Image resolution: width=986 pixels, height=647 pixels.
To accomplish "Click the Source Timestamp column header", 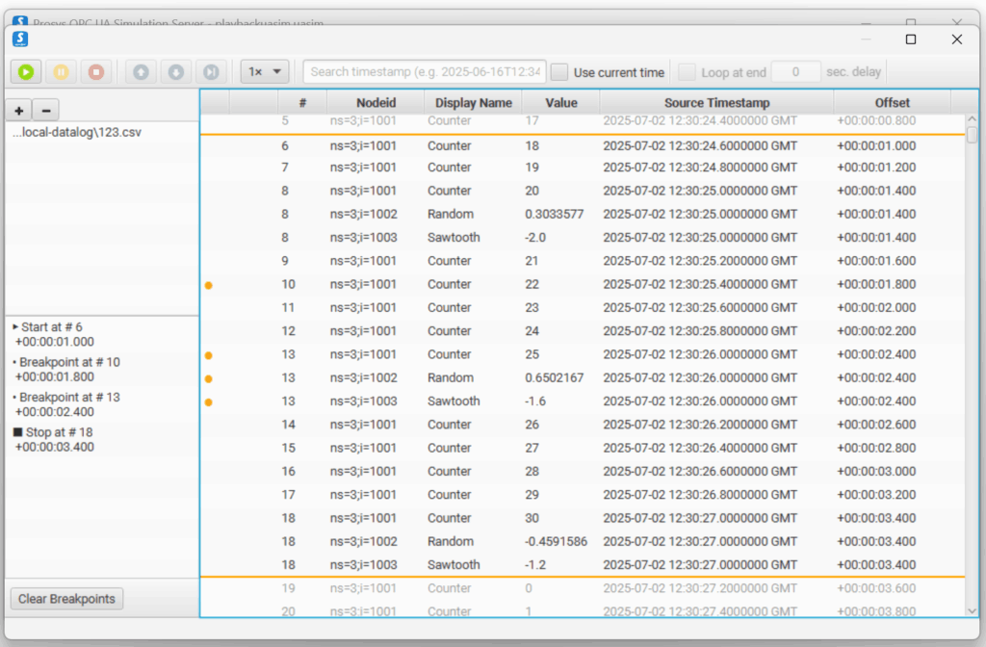I will click(716, 103).
